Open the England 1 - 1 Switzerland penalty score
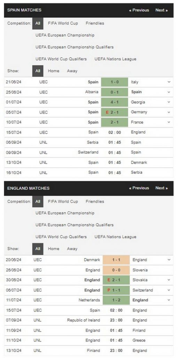The height and width of the screenshot is (358, 178). [x=116, y=290]
